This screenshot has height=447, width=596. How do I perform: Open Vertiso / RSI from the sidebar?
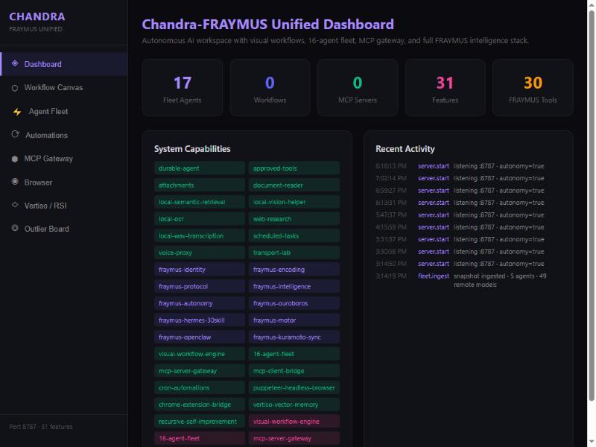64,206
